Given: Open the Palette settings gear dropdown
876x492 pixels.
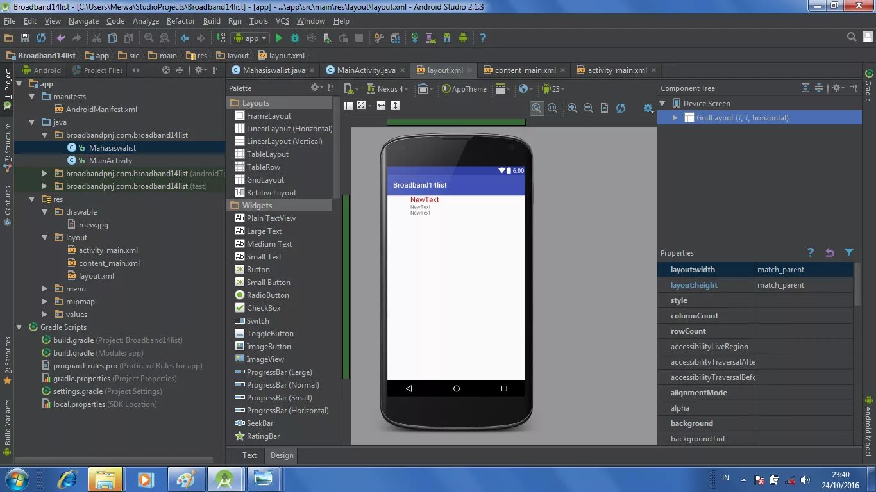Looking at the screenshot, I should click(x=316, y=88).
